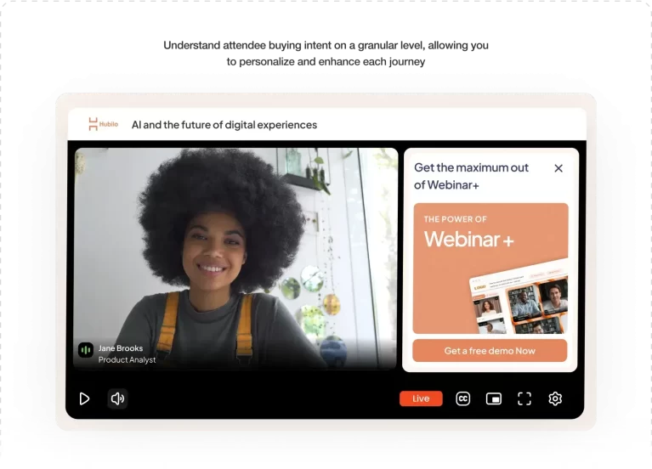Click Get a free demo Now button
This screenshot has width=652, height=469.
pos(490,351)
